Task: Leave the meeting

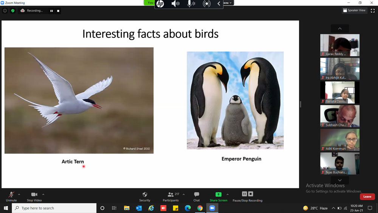Action: point(367,197)
